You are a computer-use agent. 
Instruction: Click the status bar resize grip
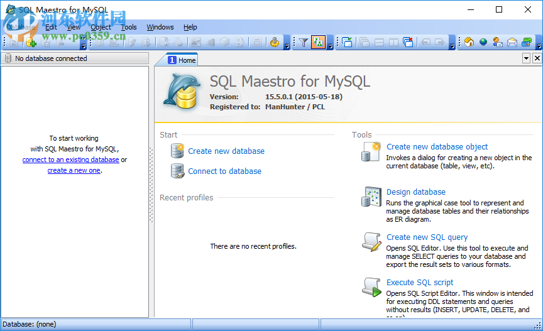click(x=537, y=325)
